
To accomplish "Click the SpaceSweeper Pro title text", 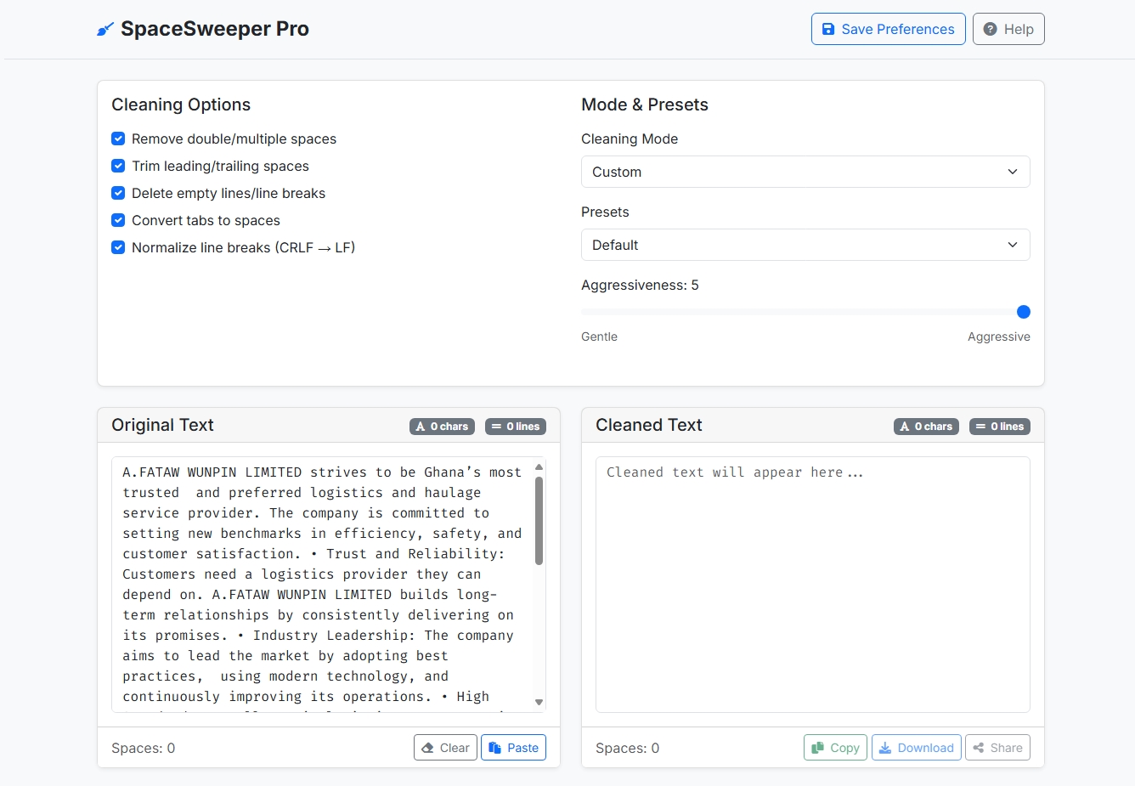I will [215, 29].
